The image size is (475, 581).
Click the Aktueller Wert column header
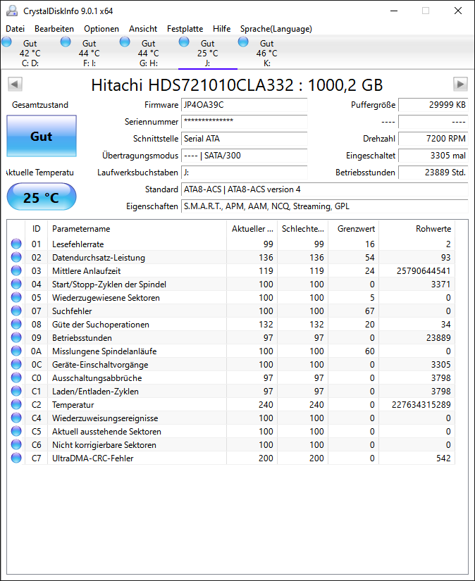click(x=252, y=229)
